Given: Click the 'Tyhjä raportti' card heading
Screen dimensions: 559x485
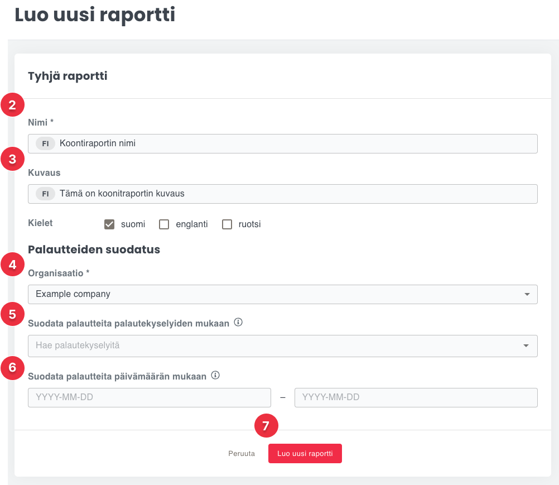Looking at the screenshot, I should [68, 76].
